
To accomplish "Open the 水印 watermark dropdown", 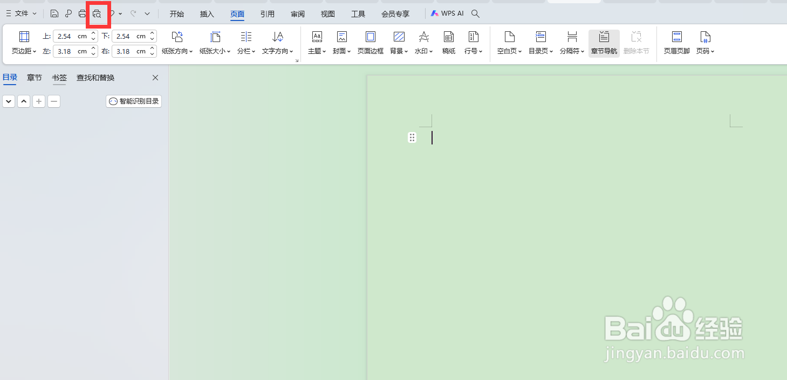I will click(424, 43).
